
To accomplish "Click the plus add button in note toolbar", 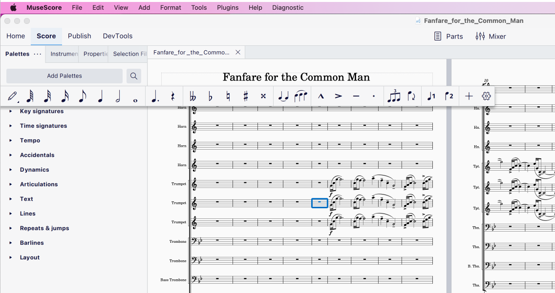I will [469, 96].
